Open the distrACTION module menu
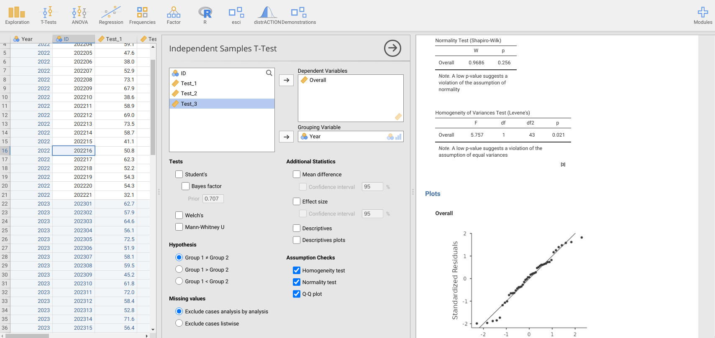Image resolution: width=715 pixels, height=338 pixels. point(267,15)
